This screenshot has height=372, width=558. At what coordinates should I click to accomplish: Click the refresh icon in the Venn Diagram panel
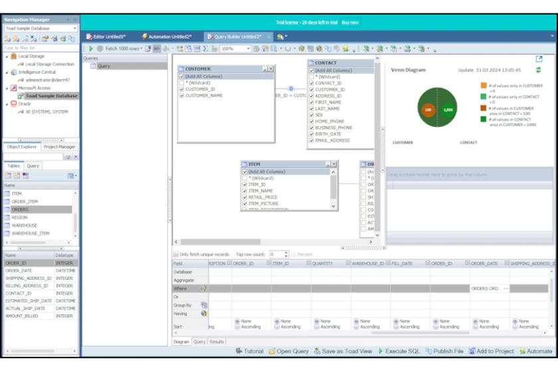click(x=539, y=70)
